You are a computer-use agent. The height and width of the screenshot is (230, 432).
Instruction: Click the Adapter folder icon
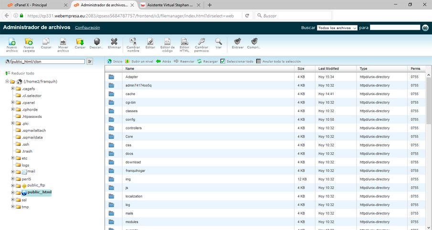coord(111,77)
